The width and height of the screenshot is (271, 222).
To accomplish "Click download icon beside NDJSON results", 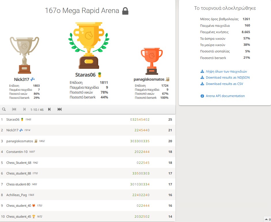I will (202, 77).
